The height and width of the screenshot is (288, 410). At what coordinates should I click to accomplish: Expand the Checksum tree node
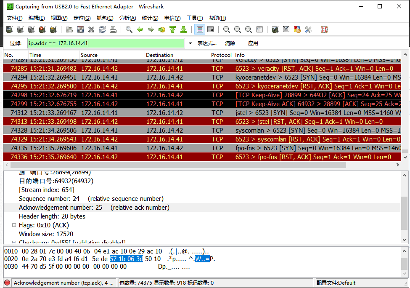click(14, 242)
